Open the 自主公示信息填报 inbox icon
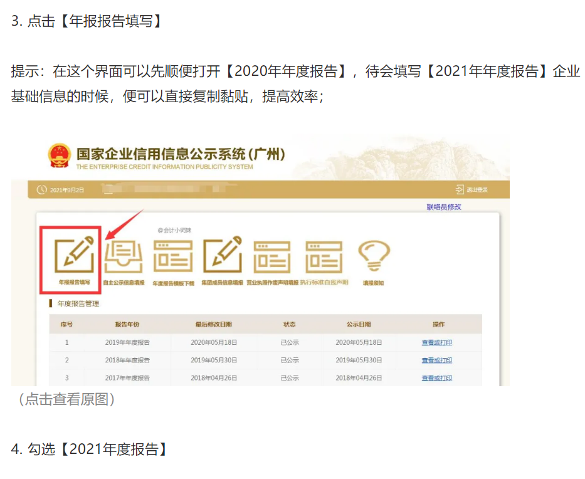 pos(124,256)
